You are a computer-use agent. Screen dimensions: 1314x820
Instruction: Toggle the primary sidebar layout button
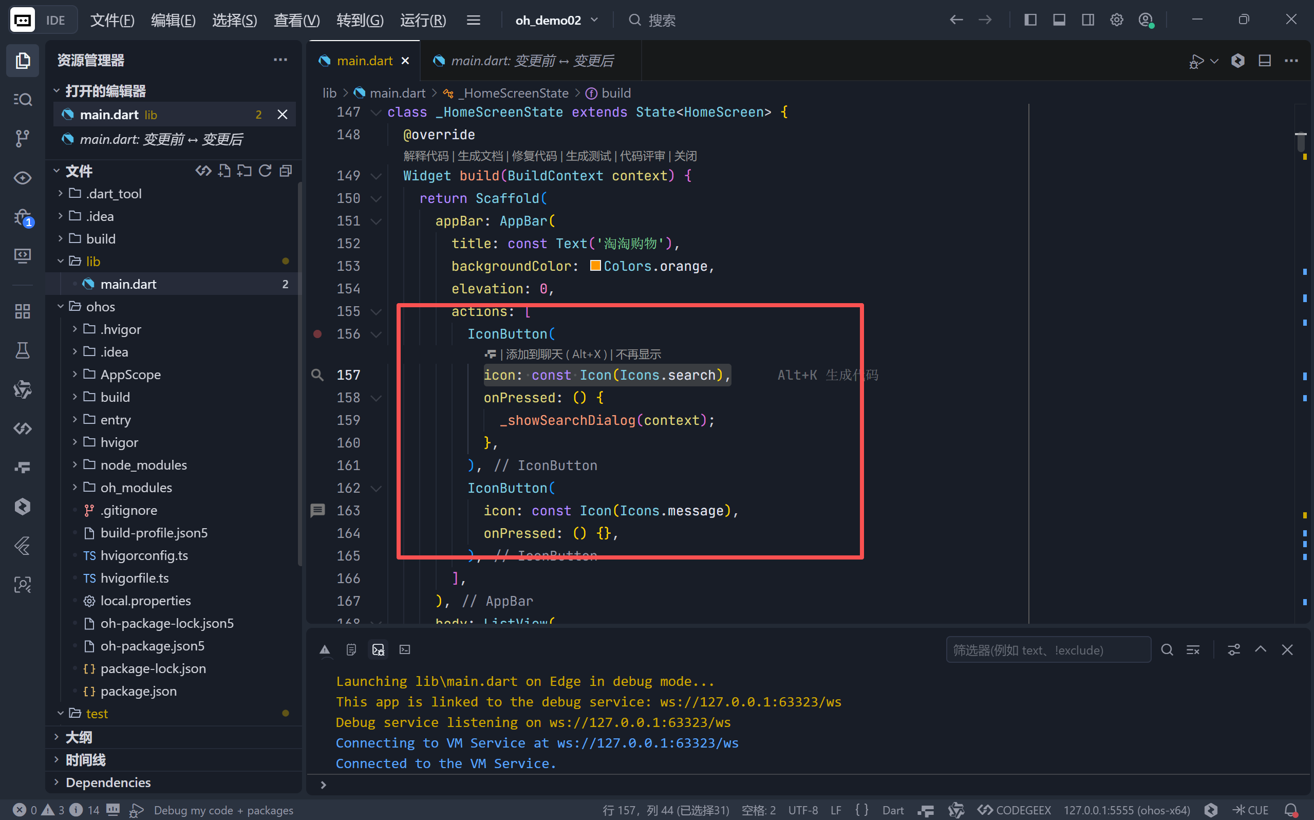tap(1030, 20)
